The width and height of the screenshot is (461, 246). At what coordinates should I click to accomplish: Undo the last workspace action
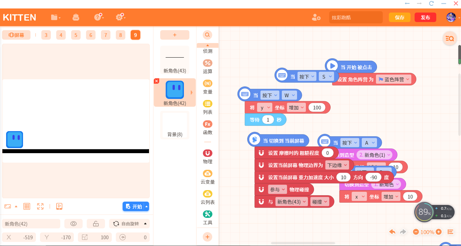tap(392, 232)
